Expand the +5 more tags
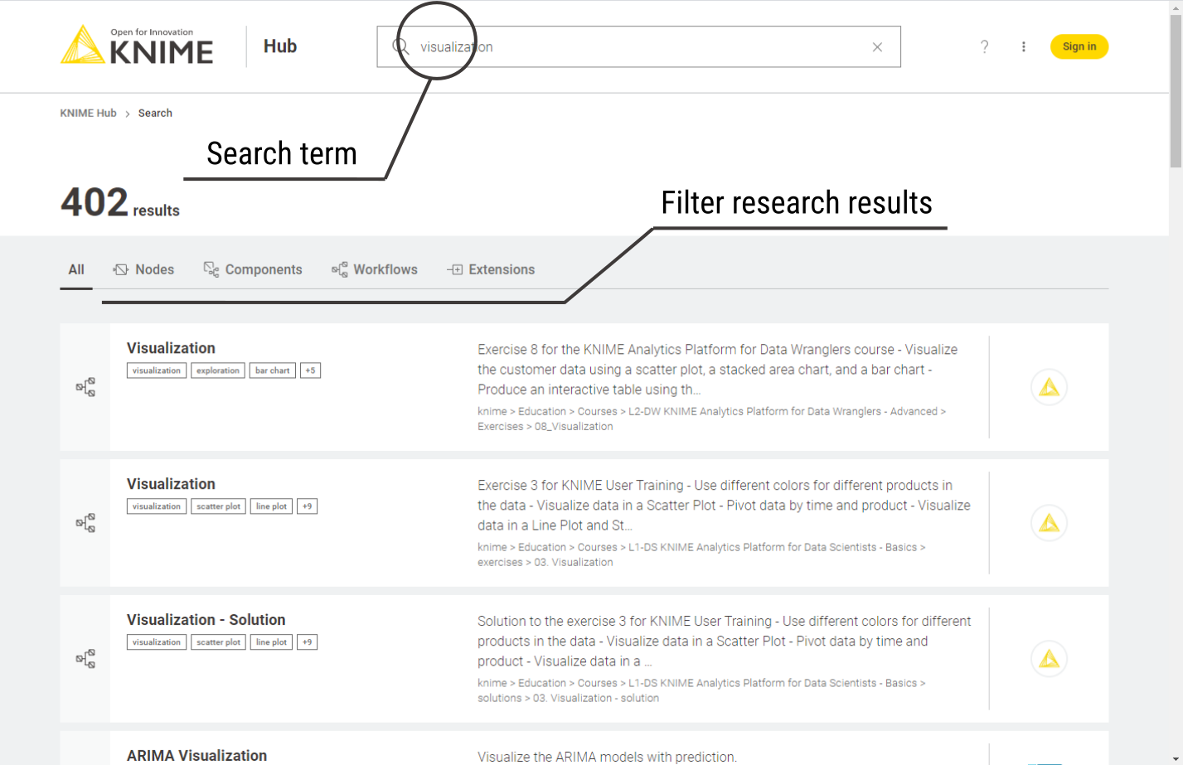Viewport: 1183px width, 765px height. pos(310,370)
